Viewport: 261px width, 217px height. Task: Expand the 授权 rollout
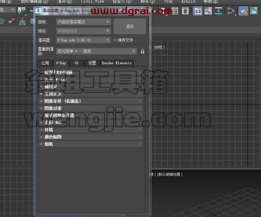coord(91,72)
